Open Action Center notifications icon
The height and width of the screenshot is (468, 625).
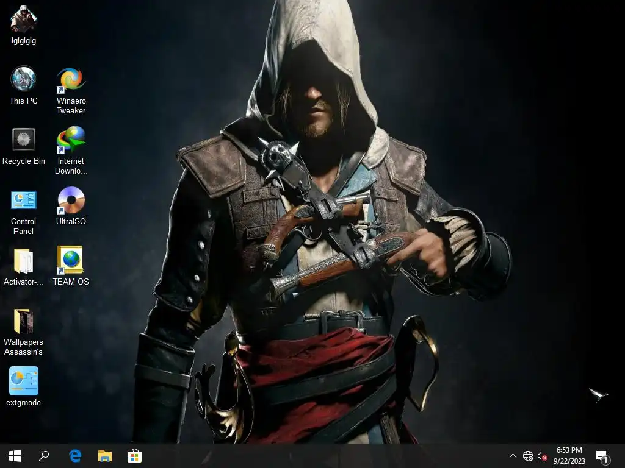pyautogui.click(x=602, y=456)
